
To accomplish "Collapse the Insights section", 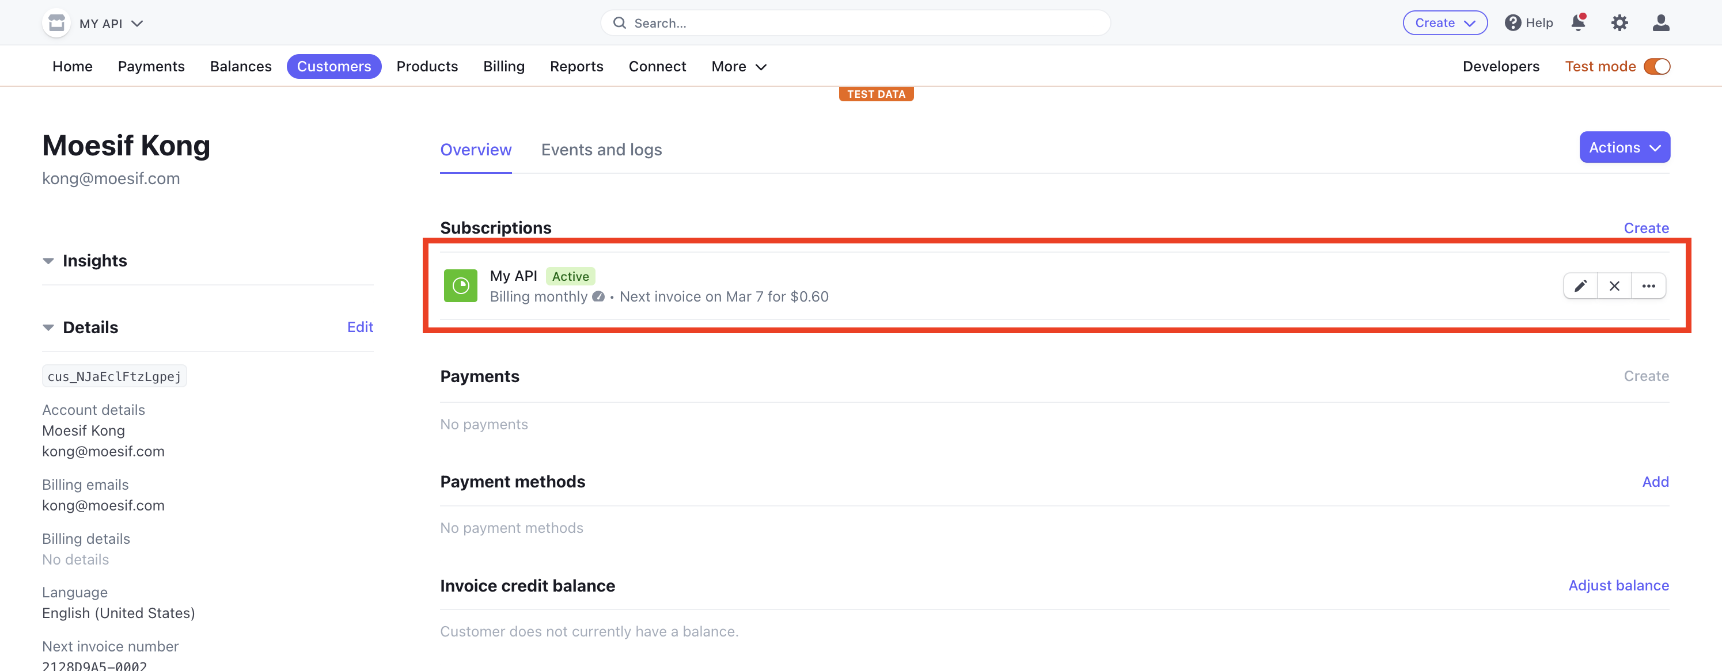I will click(48, 260).
